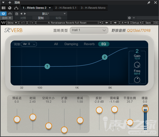The width and height of the screenshot is (159, 137).
Task: Toggle the plugin power bypass button
Action: point(3,14)
